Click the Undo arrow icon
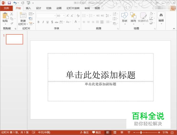The height and width of the screenshot is (135, 177). click(15, 3)
